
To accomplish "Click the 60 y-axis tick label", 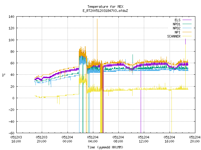I will point(12,63).
